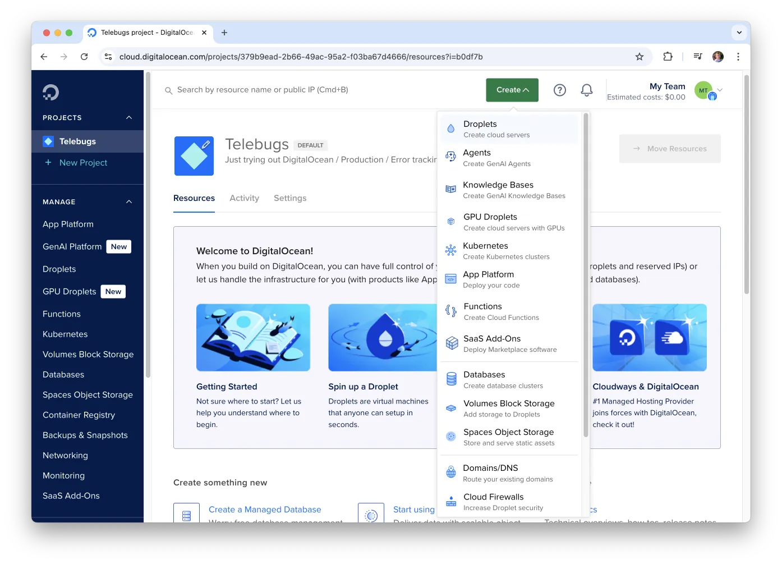
Task: Click the Domains/DNS icon
Action: click(x=450, y=472)
